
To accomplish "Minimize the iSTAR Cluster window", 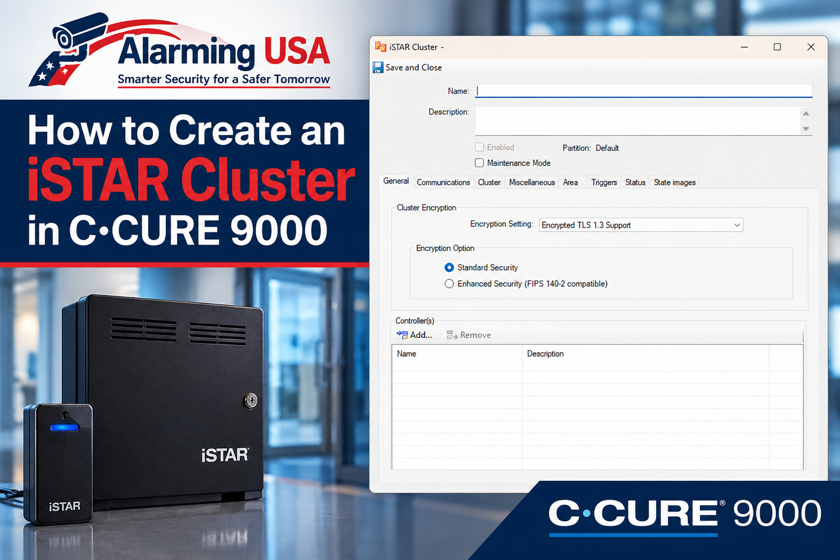I will 744,47.
